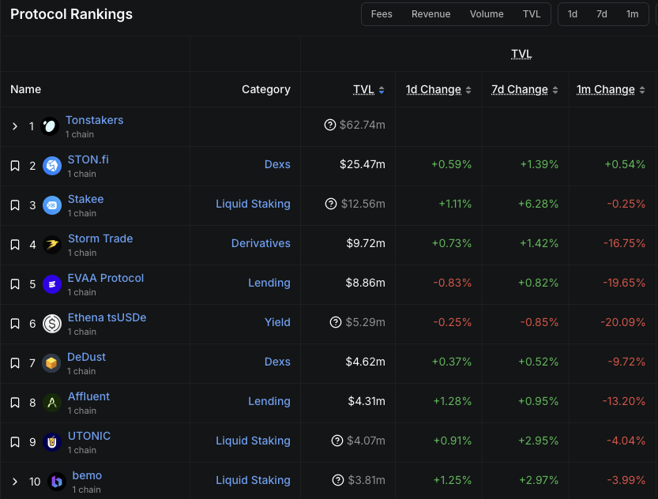Image resolution: width=658 pixels, height=499 pixels.
Task: Click the Ethena tsUSDe logo icon
Action: click(x=52, y=324)
